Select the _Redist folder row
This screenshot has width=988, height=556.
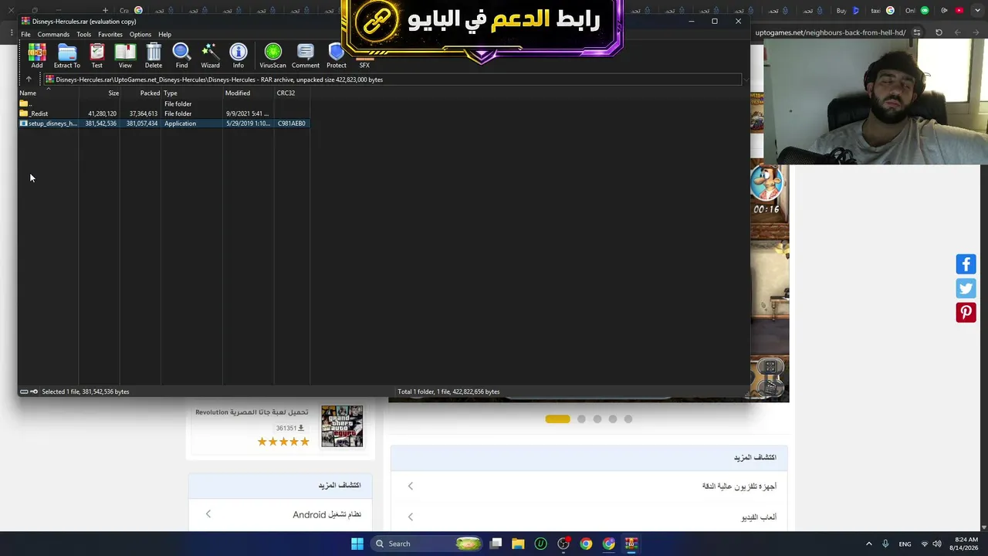[x=164, y=114]
